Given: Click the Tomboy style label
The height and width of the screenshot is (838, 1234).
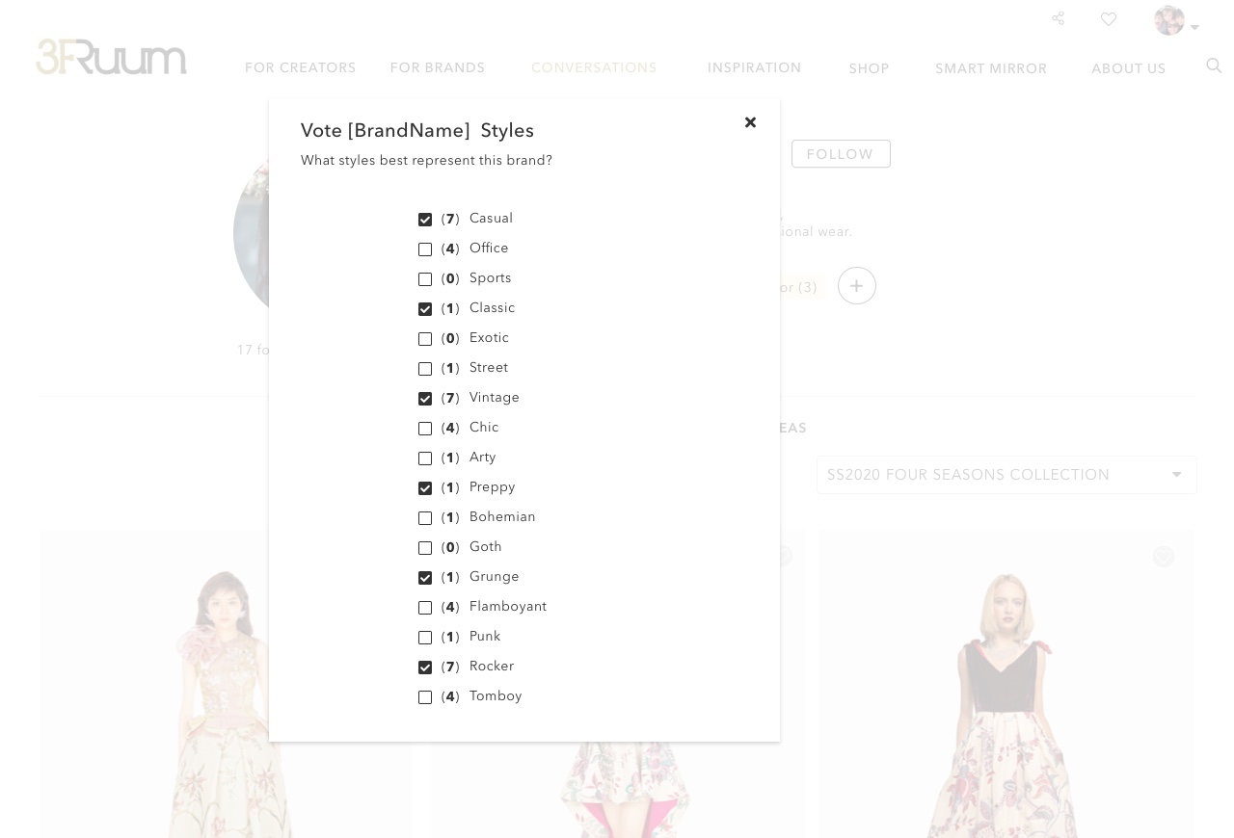Looking at the screenshot, I should [x=496, y=696].
